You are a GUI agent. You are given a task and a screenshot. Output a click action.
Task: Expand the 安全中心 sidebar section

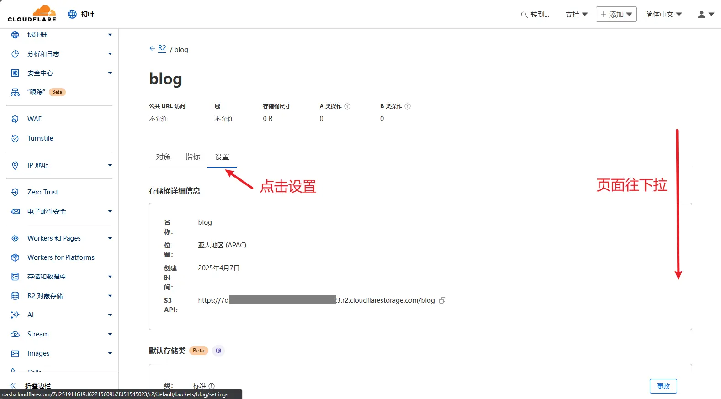(110, 73)
